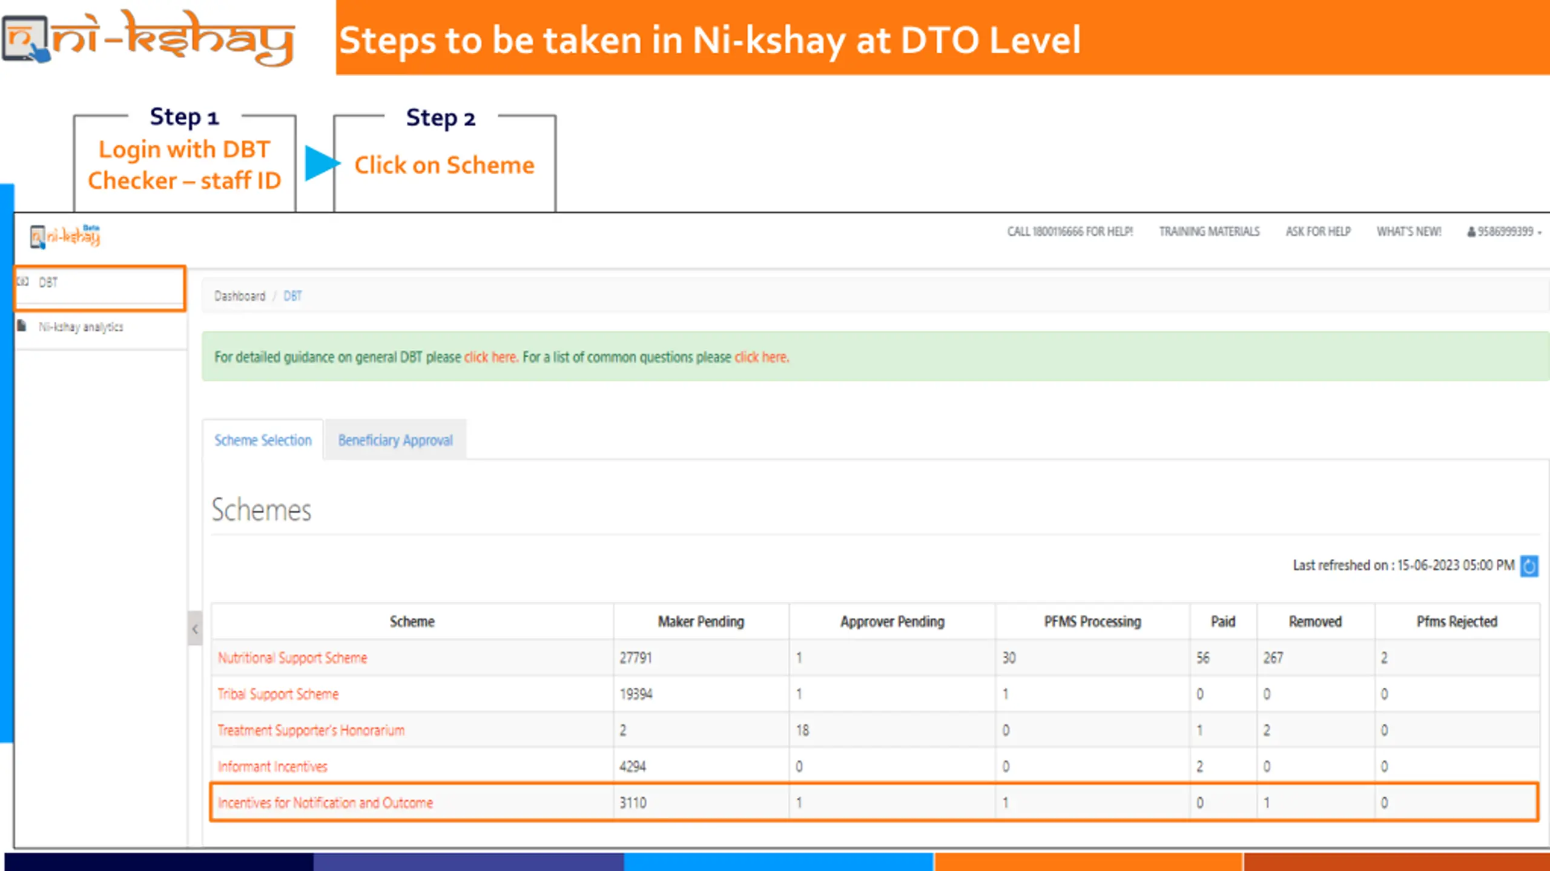Click the Schemes heading
Image resolution: width=1550 pixels, height=871 pixels.
[262, 510]
